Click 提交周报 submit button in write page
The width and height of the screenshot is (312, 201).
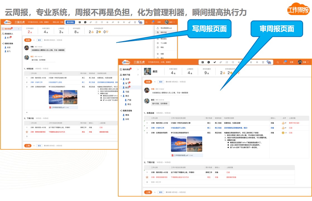click(x=70, y=22)
